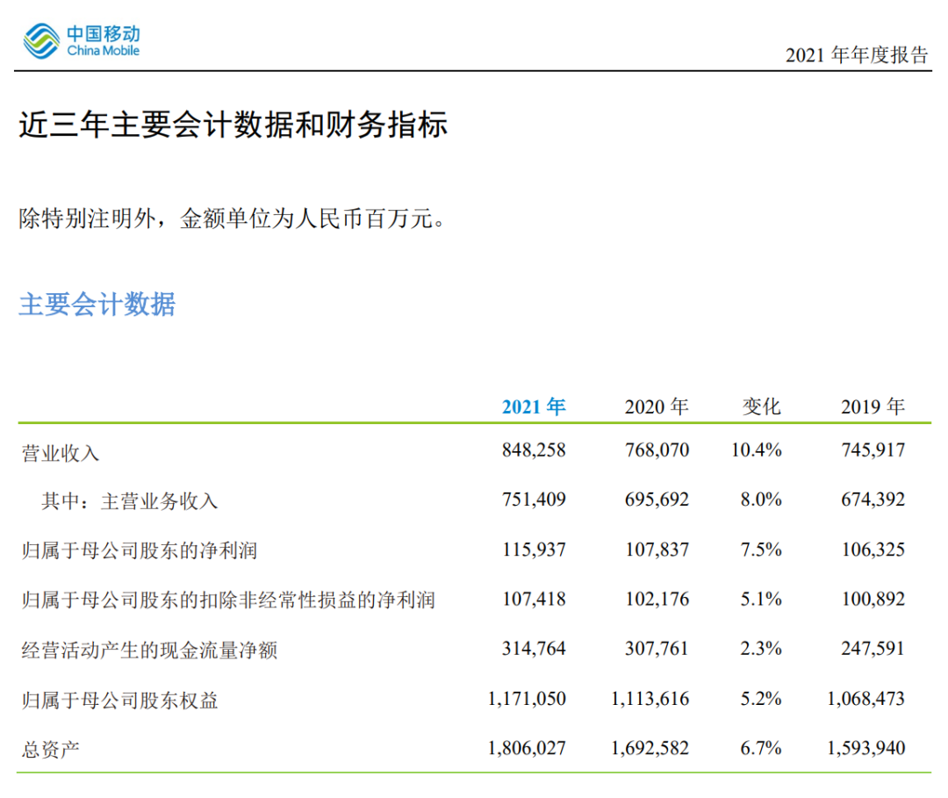
Task: Click the 247,591 cash flow value for 2019
Action: 873,648
